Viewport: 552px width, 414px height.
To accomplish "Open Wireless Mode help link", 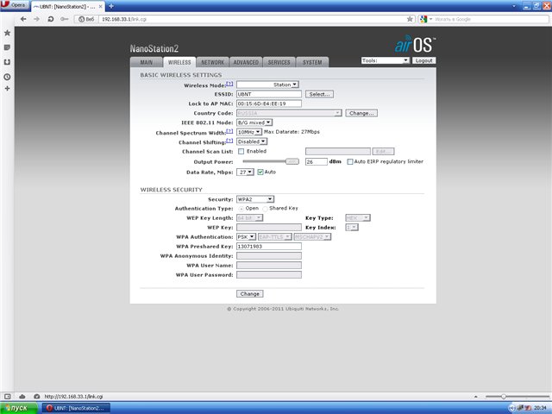I will point(229,84).
